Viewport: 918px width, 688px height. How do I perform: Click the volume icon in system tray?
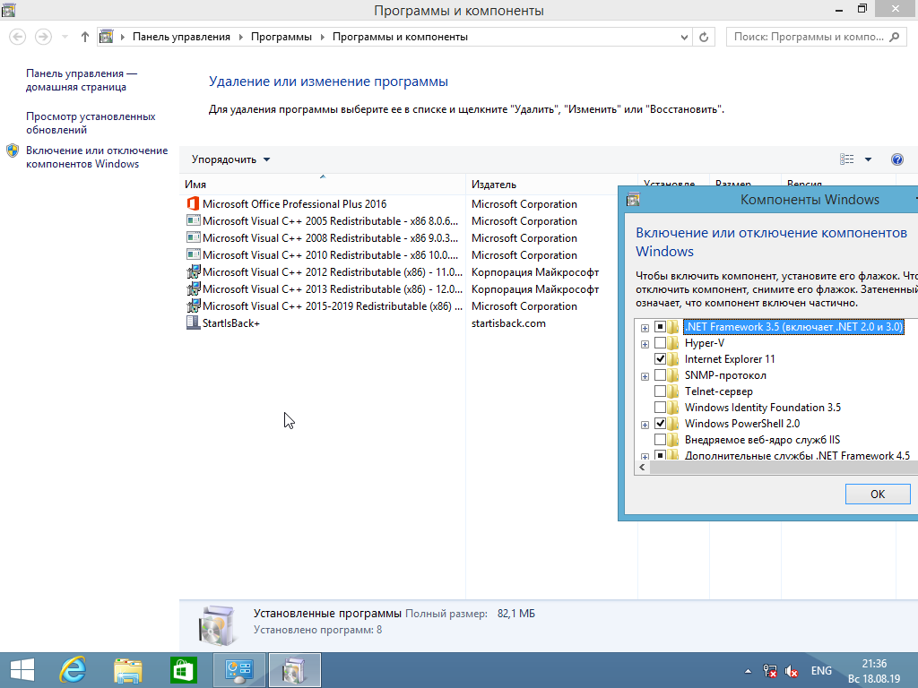tap(792, 671)
